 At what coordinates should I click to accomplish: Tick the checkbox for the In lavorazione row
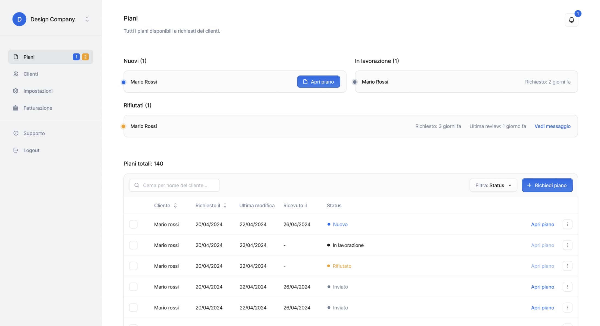(x=133, y=245)
